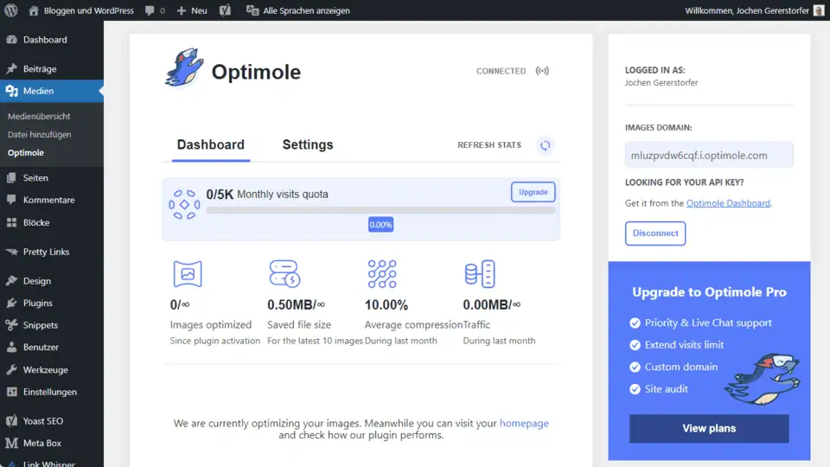This screenshot has height=467, width=830.
Task: Click the Images optimized icon
Action: pos(188,274)
